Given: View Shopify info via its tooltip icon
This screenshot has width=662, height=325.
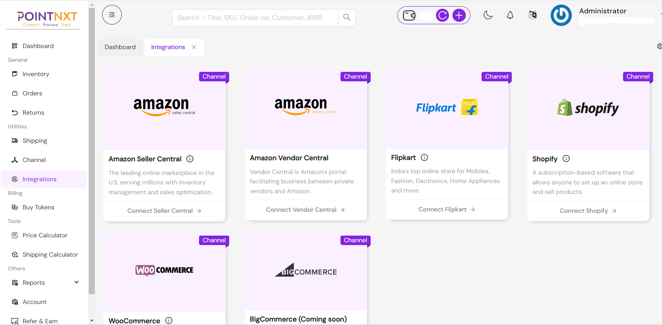Looking at the screenshot, I should (x=566, y=158).
